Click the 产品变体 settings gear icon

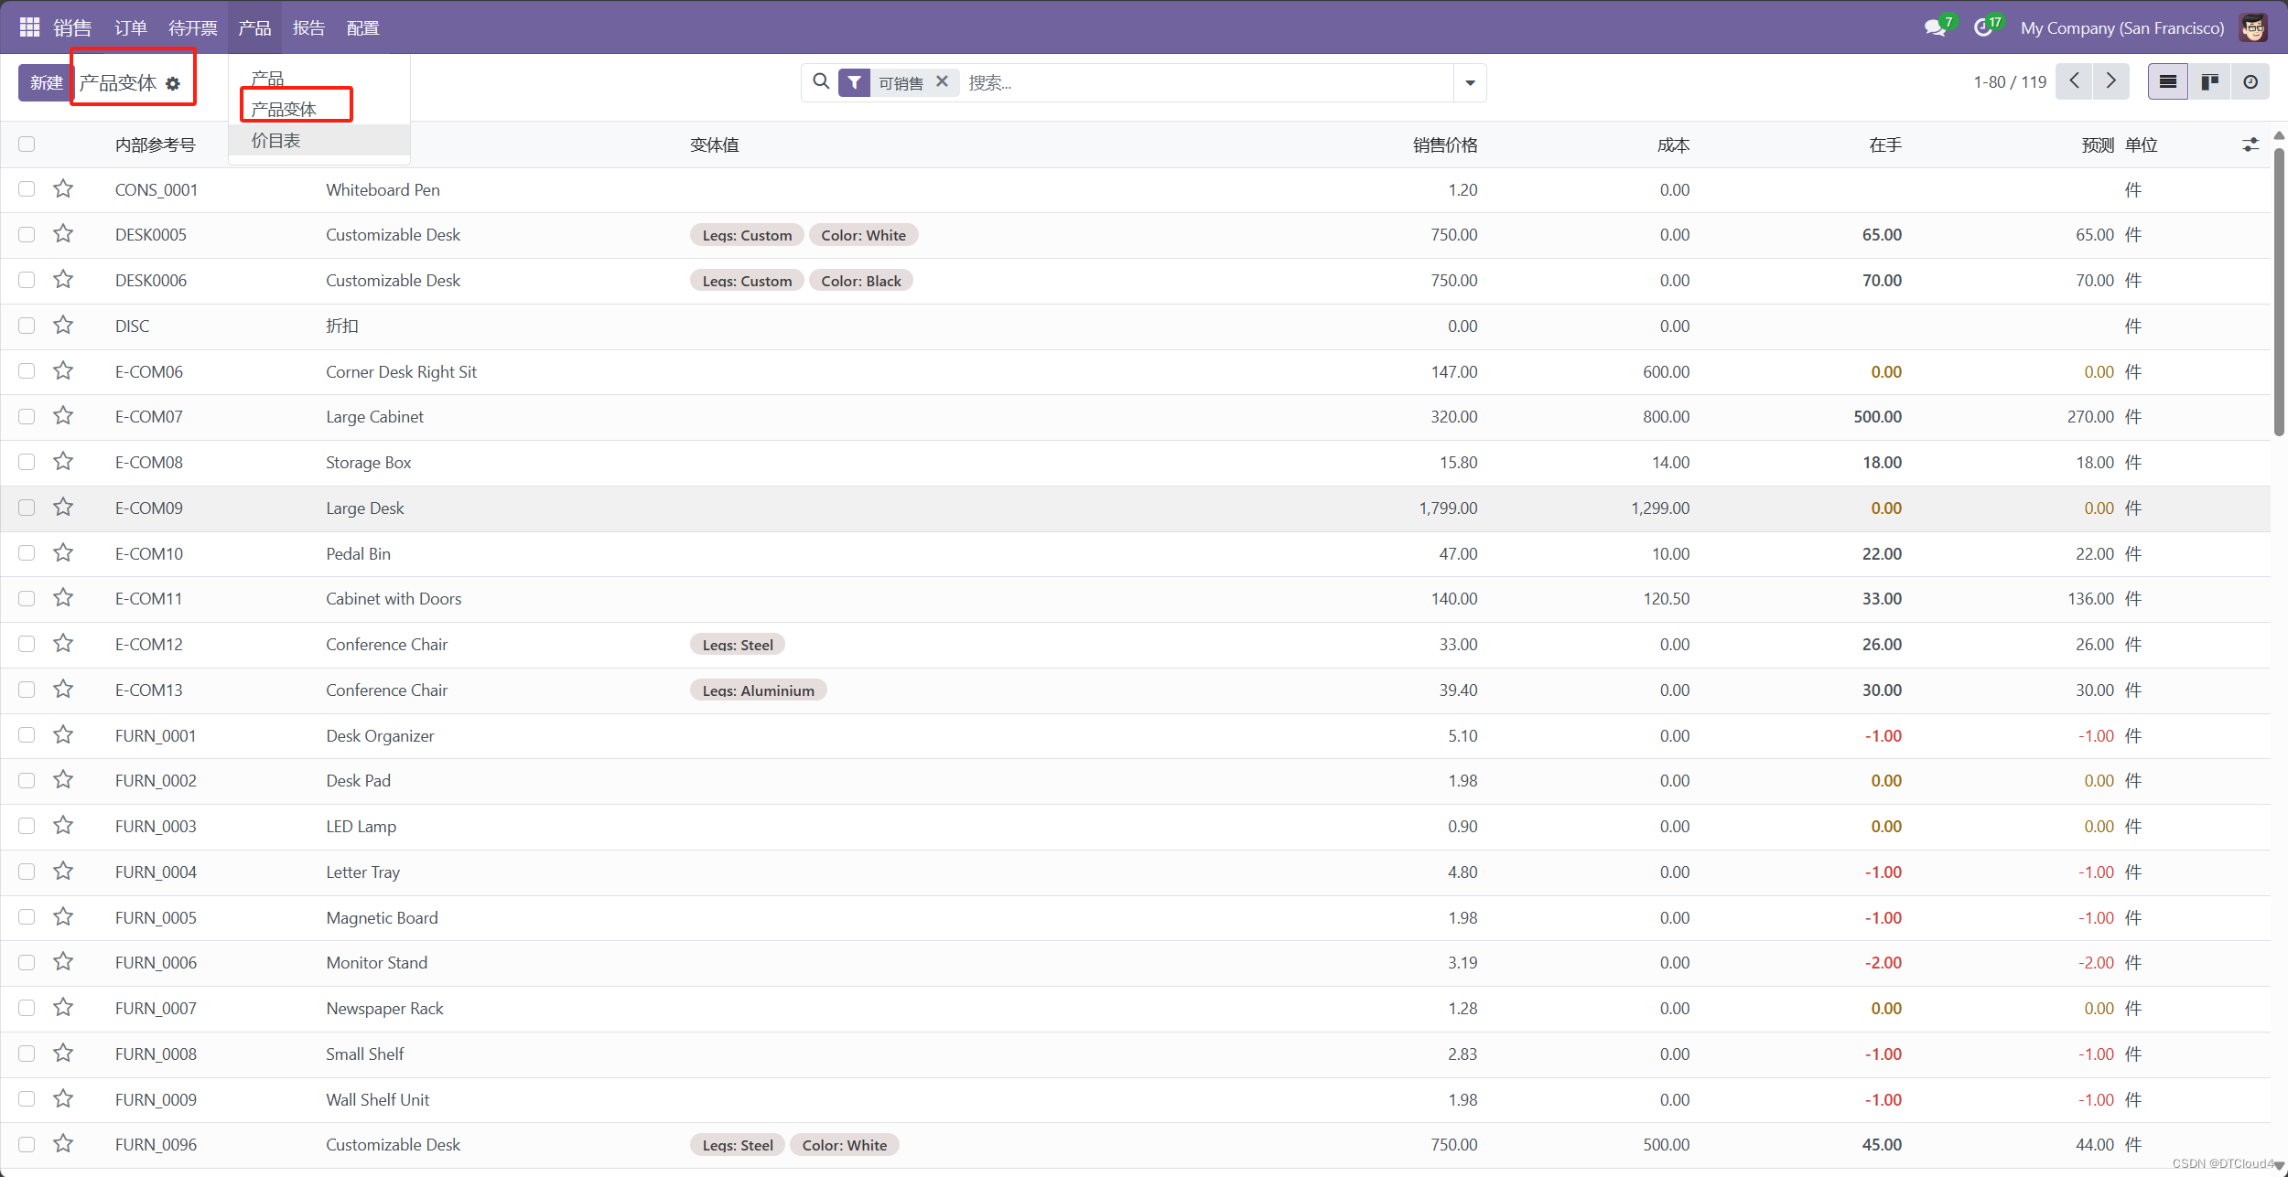click(x=173, y=84)
